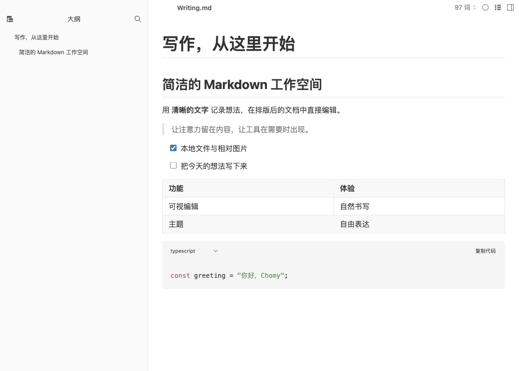Click the sidebar panel switcher icon

10,19
